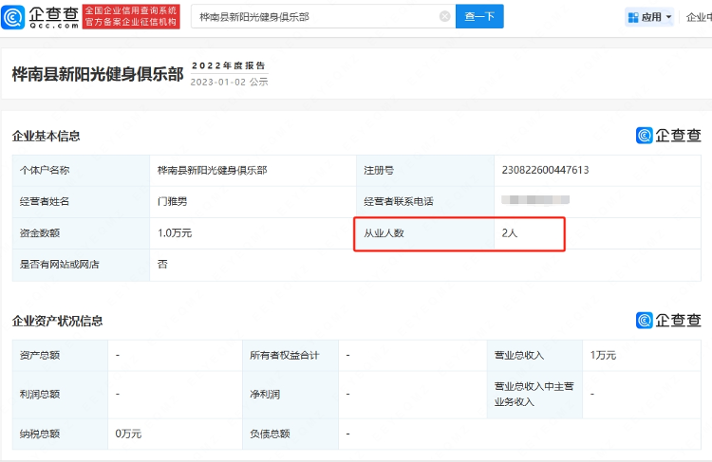Click the 应用 grid icon
The image size is (712, 462).
pyautogui.click(x=633, y=17)
